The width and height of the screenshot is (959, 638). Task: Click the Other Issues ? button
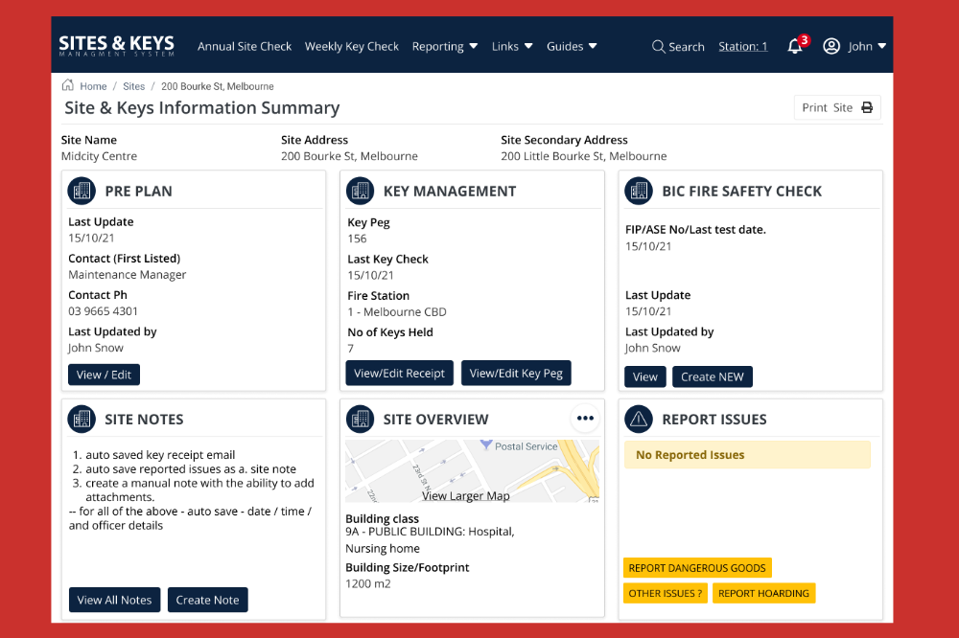(666, 593)
